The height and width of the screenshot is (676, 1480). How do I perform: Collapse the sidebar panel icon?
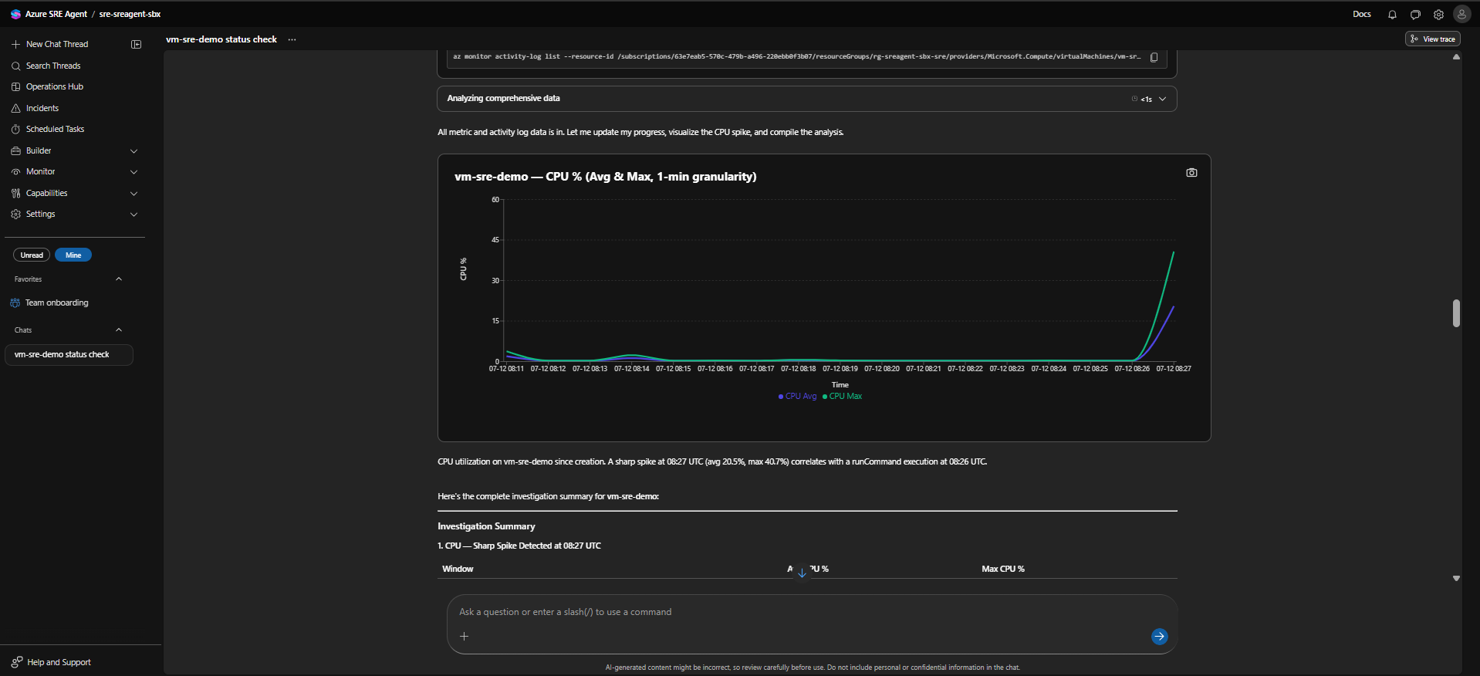pos(137,44)
